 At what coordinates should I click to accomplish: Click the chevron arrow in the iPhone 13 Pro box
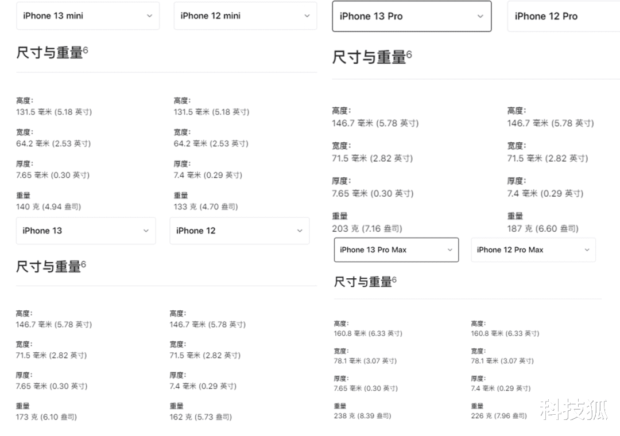point(480,17)
